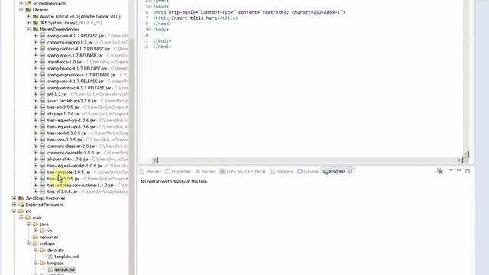
Task: Select spring-webmvc-4.1.7.RELEASE.jar in tree
Action: 79,88
